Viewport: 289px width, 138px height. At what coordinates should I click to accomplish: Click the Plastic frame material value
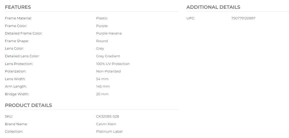(102, 18)
